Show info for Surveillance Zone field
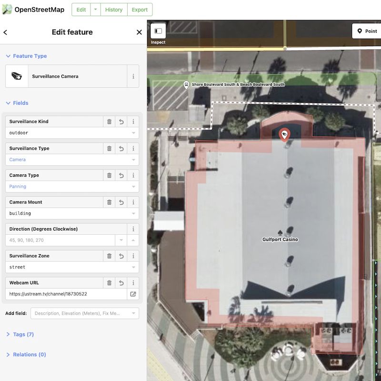The image size is (381, 381). (x=133, y=256)
